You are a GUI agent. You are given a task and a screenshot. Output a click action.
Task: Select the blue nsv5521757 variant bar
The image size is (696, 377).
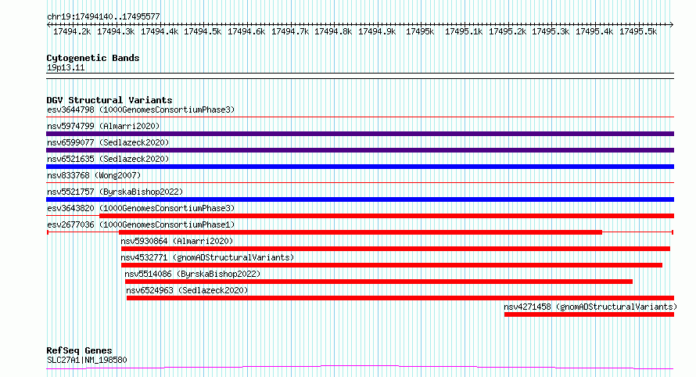(360, 199)
